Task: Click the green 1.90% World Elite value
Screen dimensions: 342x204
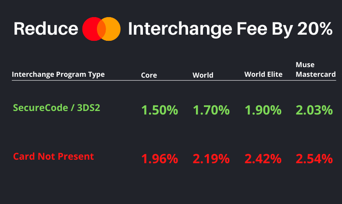Action: click(263, 110)
